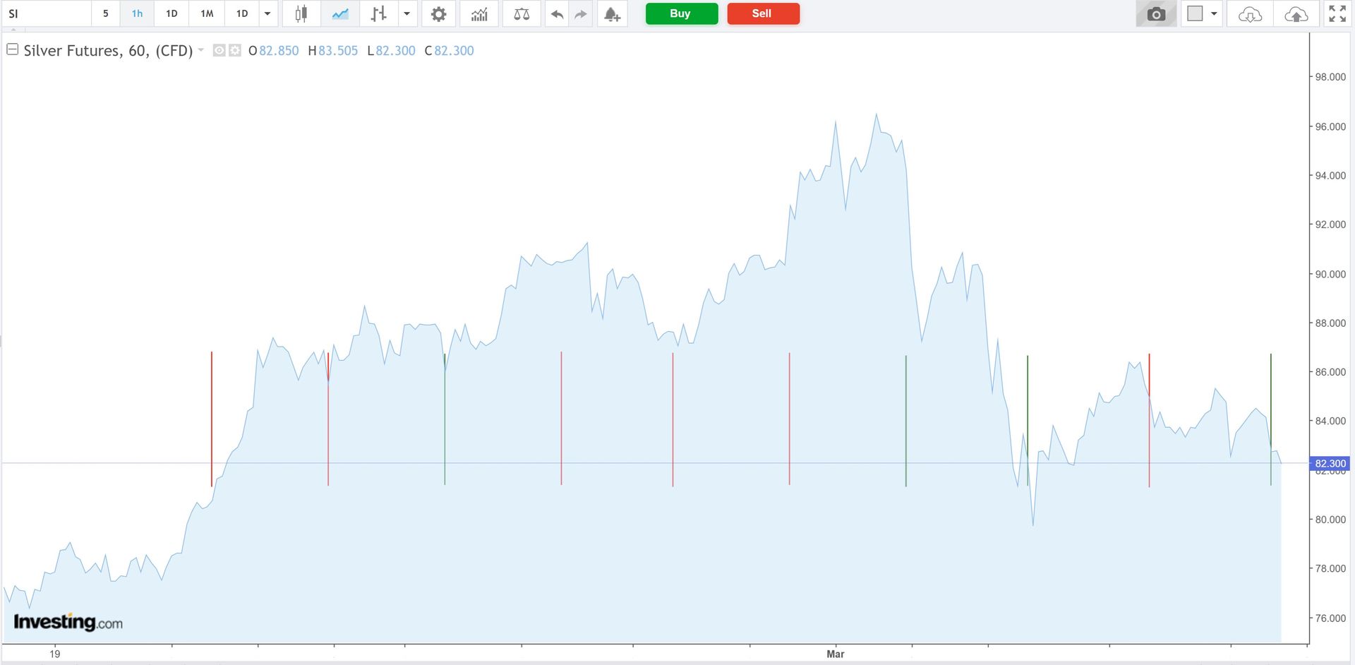The width and height of the screenshot is (1355, 665).
Task: Undo the last chart action
Action: tap(557, 14)
